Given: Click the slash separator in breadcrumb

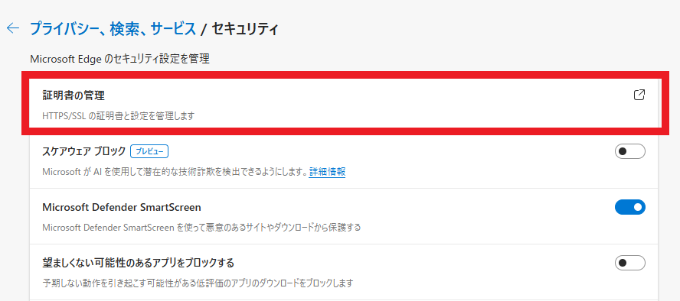Looking at the screenshot, I should 204,29.
